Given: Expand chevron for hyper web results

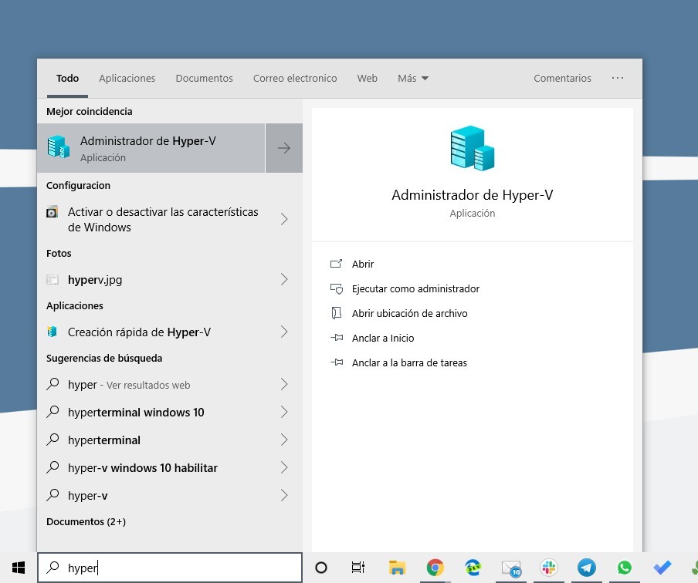Looking at the screenshot, I should point(284,384).
